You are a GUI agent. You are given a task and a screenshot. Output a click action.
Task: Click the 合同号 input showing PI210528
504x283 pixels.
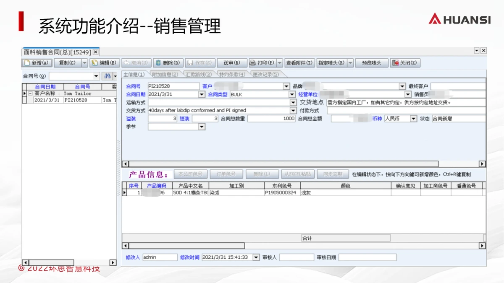click(x=174, y=86)
